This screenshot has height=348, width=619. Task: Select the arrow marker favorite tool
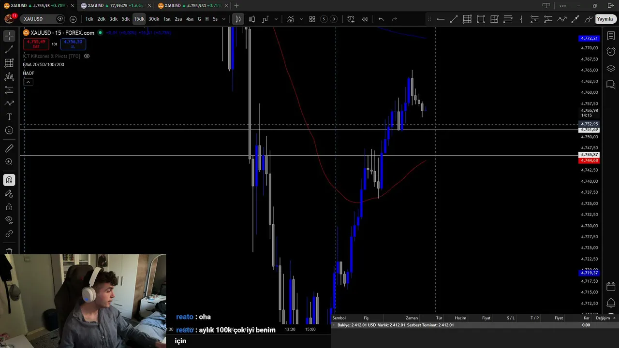575,19
